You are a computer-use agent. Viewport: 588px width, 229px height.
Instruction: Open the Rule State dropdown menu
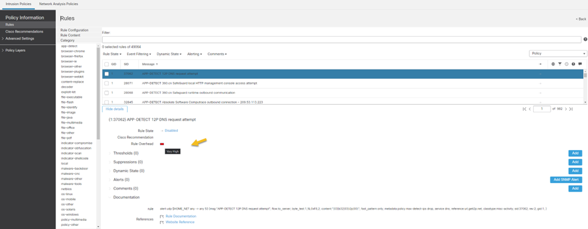point(112,54)
